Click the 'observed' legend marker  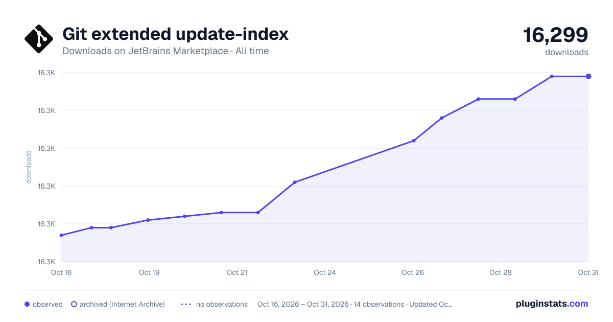coord(27,304)
